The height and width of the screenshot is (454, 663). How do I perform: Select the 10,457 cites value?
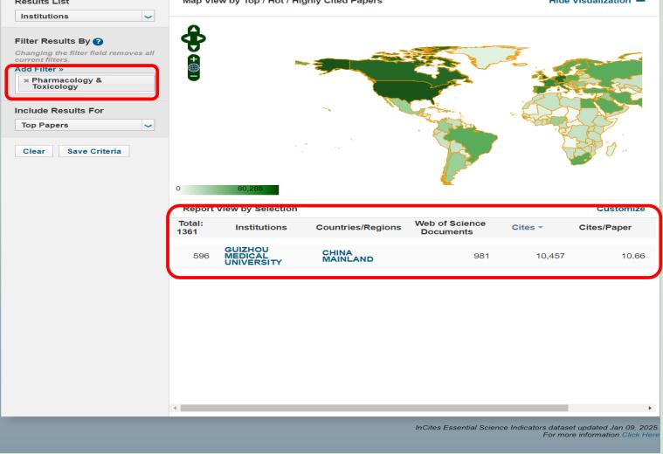point(550,256)
